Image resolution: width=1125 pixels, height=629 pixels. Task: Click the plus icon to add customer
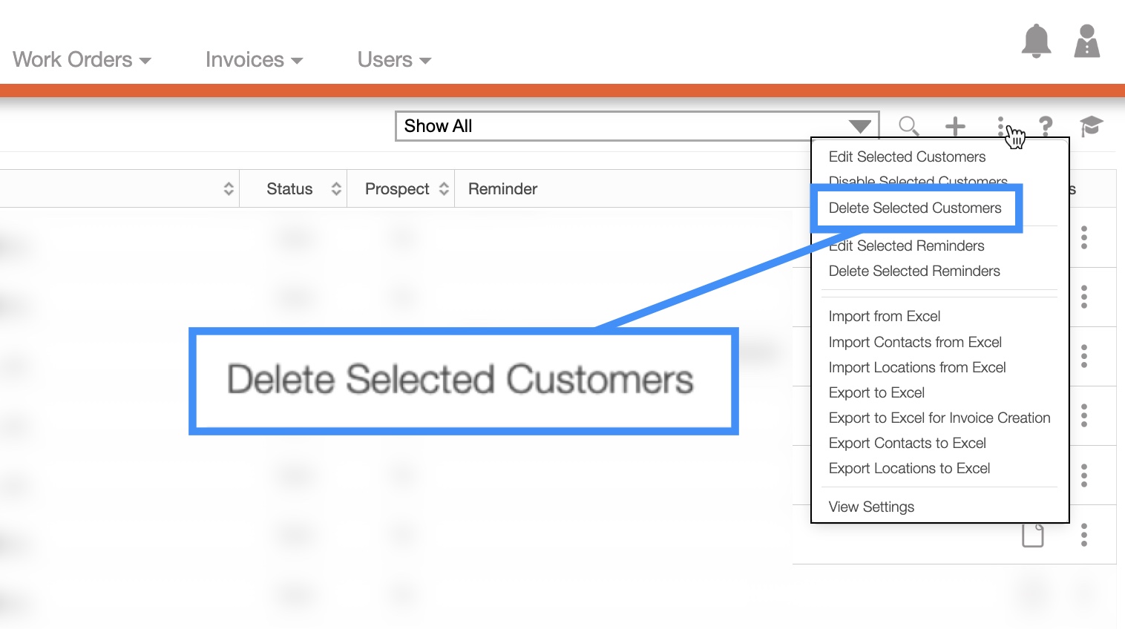tap(955, 126)
